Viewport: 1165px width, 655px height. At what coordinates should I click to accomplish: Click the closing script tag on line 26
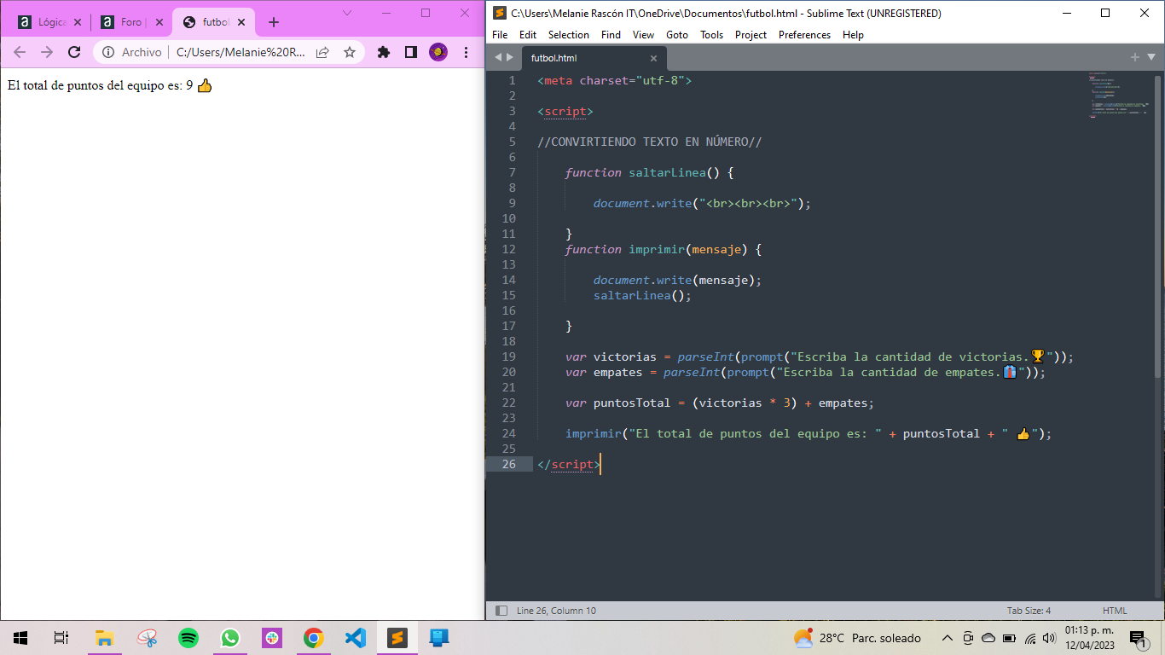569,464
